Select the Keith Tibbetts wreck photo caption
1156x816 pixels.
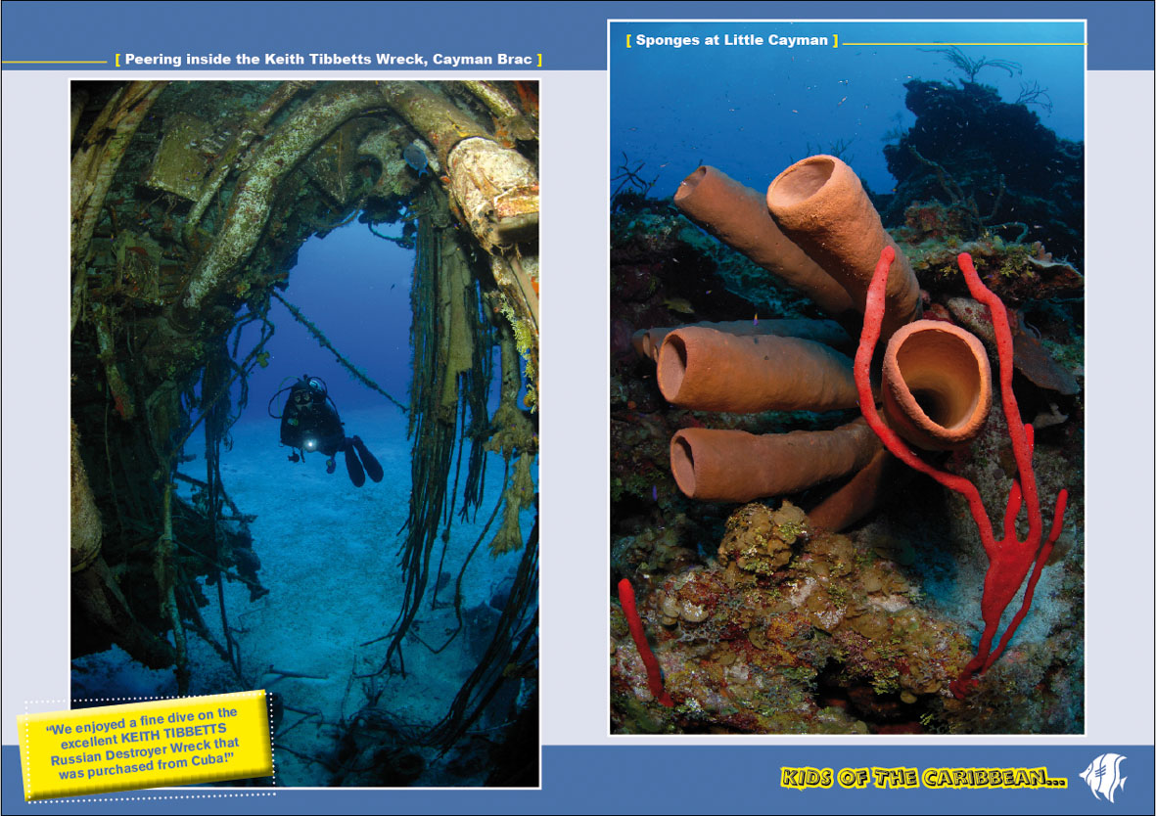[x=328, y=60]
